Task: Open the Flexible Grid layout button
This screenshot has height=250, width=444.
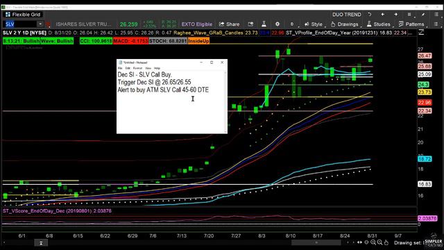Action: click(x=23, y=15)
